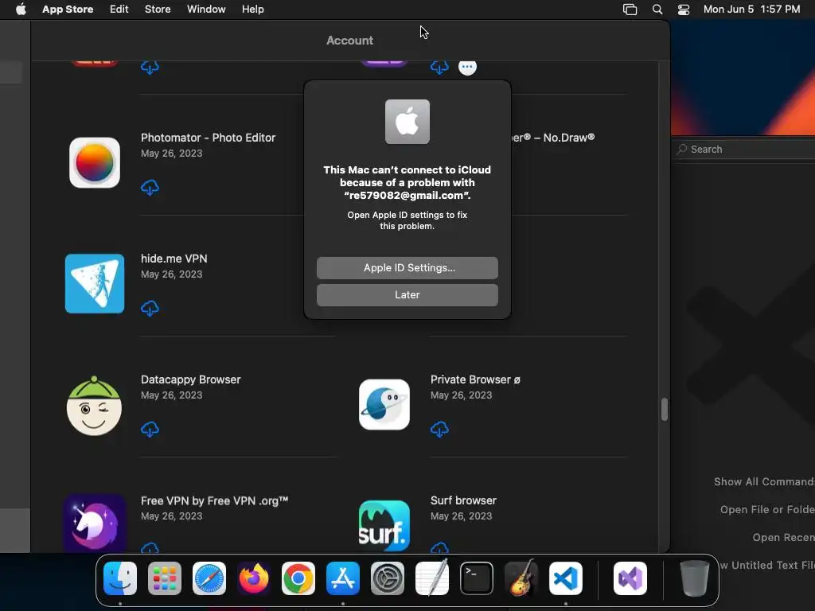
Task: Click the date and time in menu bar
Action: (751, 10)
